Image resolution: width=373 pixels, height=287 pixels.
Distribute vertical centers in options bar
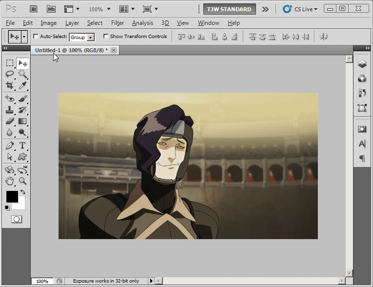click(x=262, y=37)
